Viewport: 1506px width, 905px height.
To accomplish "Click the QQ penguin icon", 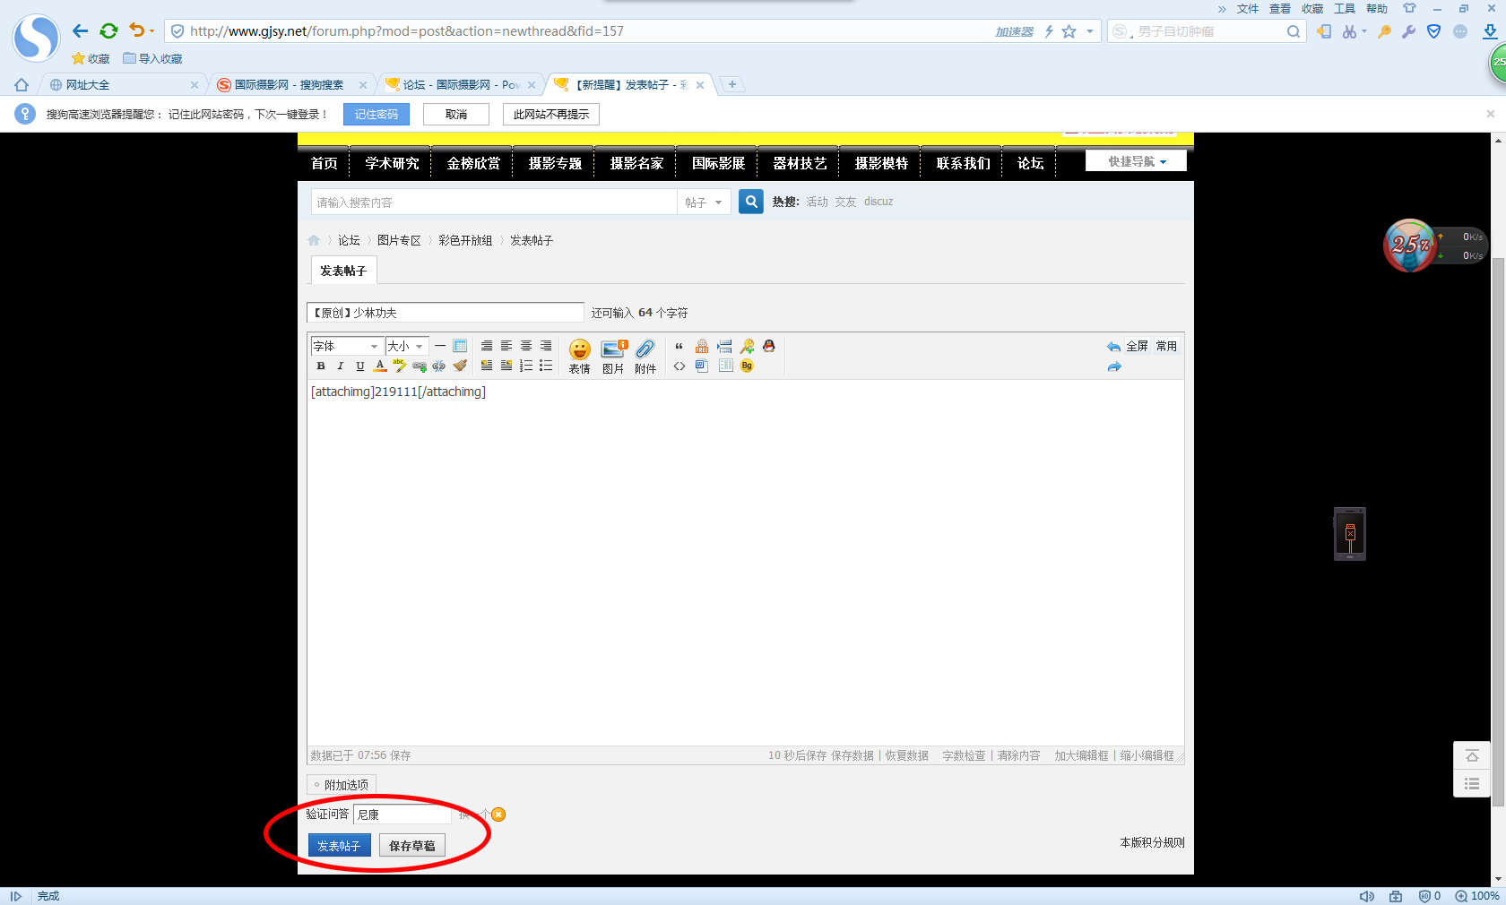I will coord(769,346).
